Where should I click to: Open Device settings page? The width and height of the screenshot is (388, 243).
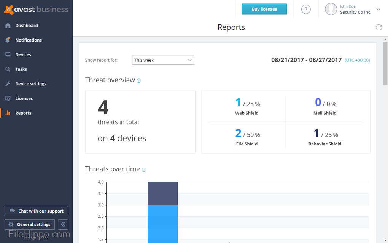pos(31,84)
